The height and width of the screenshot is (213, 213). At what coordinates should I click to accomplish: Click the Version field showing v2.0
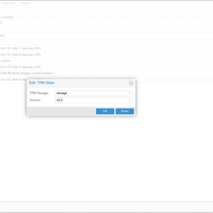(94, 100)
